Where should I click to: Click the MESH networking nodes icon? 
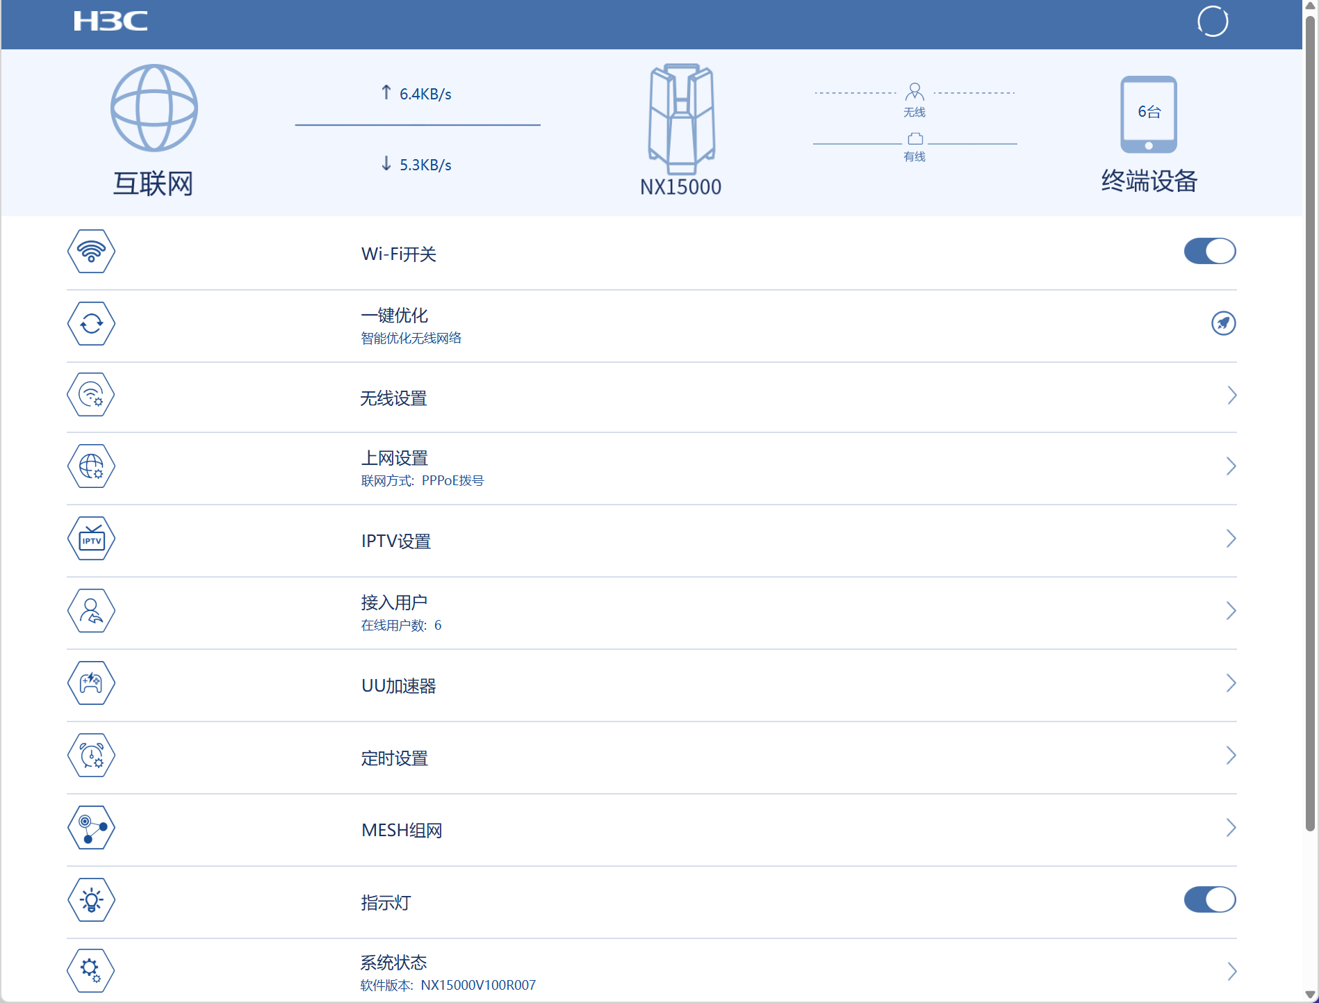(x=91, y=827)
